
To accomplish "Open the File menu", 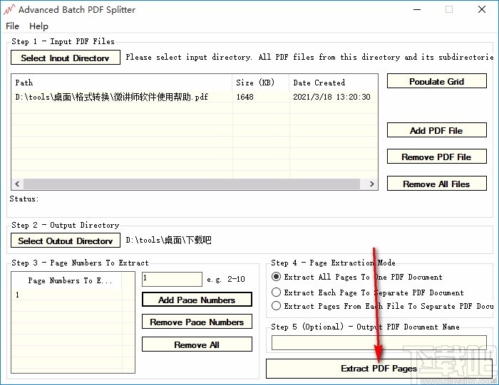I will [x=12, y=26].
